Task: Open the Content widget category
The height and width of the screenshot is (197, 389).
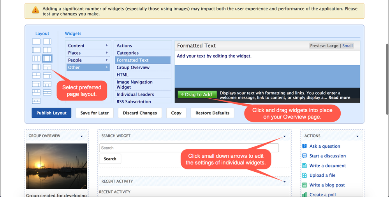Action: click(88, 45)
